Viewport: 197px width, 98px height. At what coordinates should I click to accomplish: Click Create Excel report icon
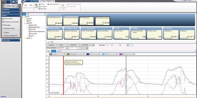click(63, 5)
